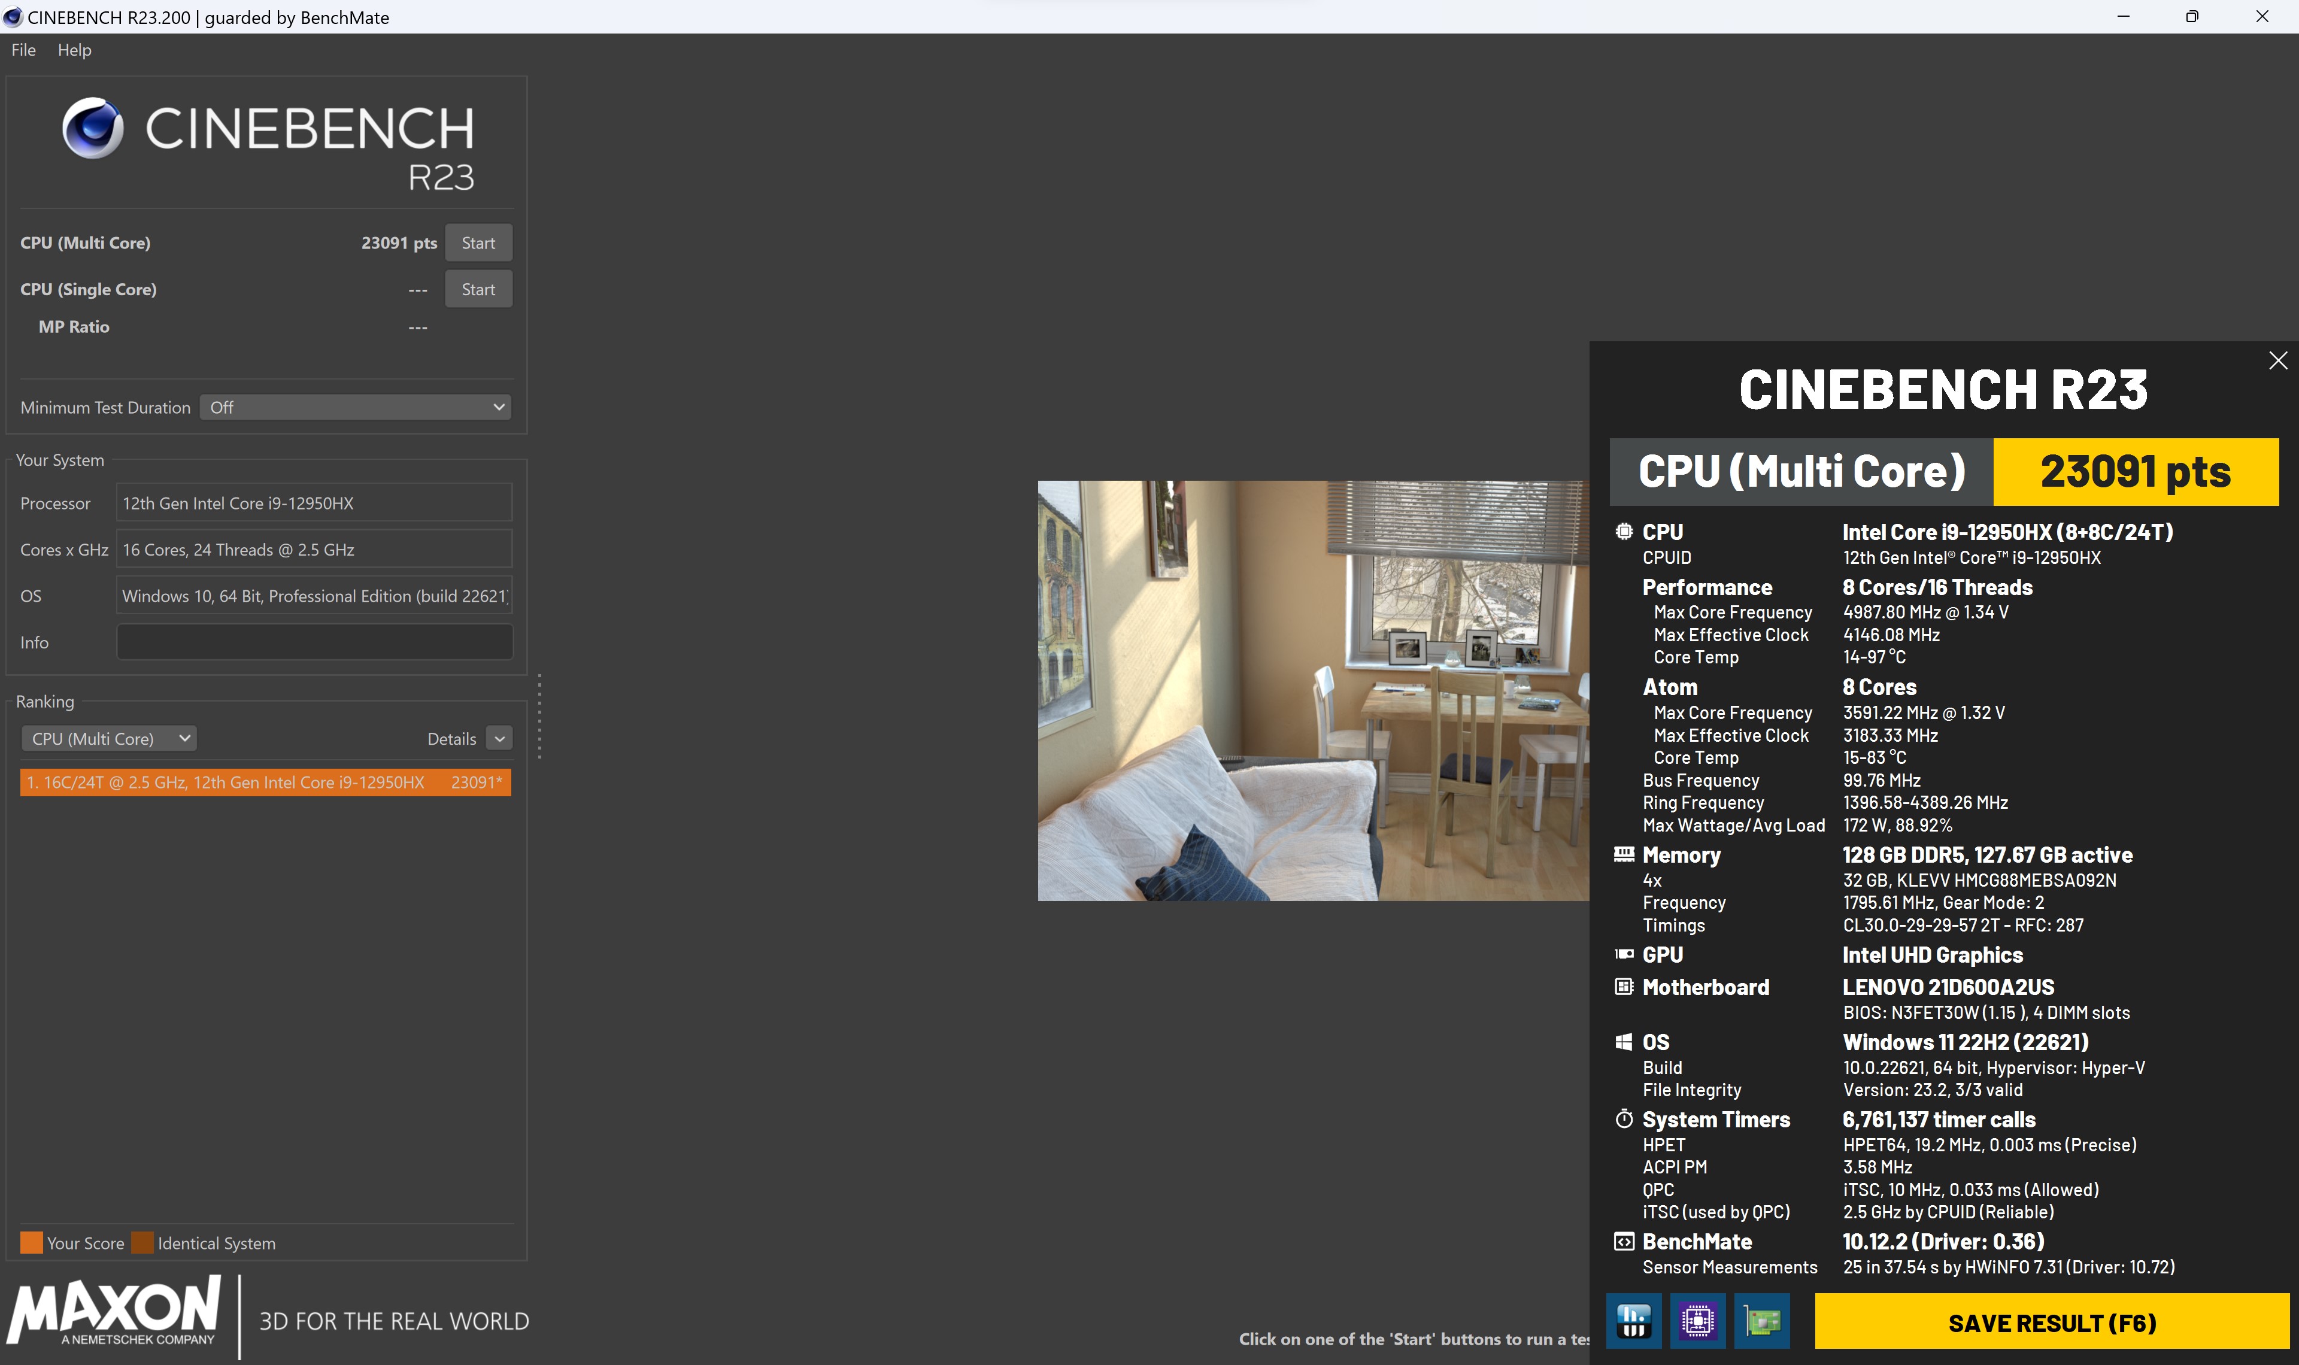
Task: Click the Motherboard section icon
Action: point(1624,987)
